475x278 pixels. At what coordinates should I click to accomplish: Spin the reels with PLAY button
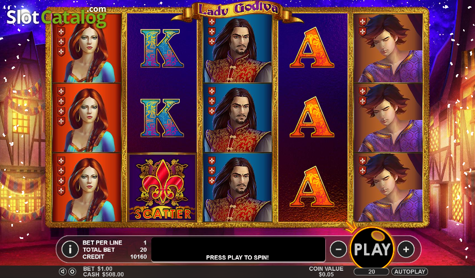pyautogui.click(x=372, y=249)
